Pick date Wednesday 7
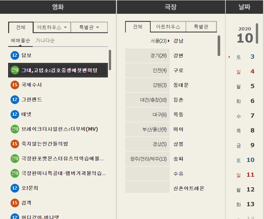264x219 pixels. pyautogui.click(x=245, y=116)
